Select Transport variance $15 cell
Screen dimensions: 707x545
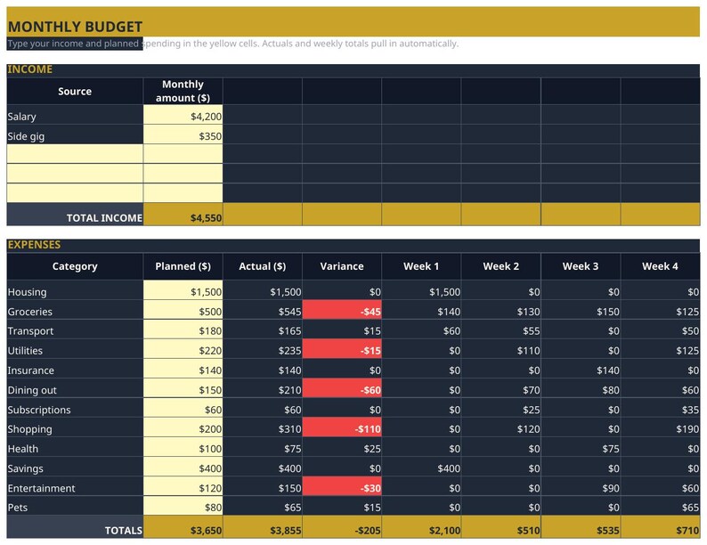342,329
